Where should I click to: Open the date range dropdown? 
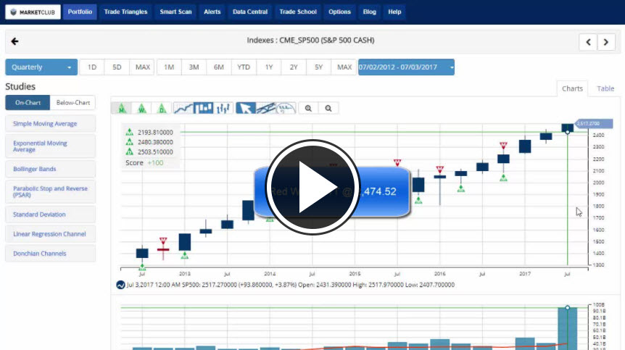(406, 67)
